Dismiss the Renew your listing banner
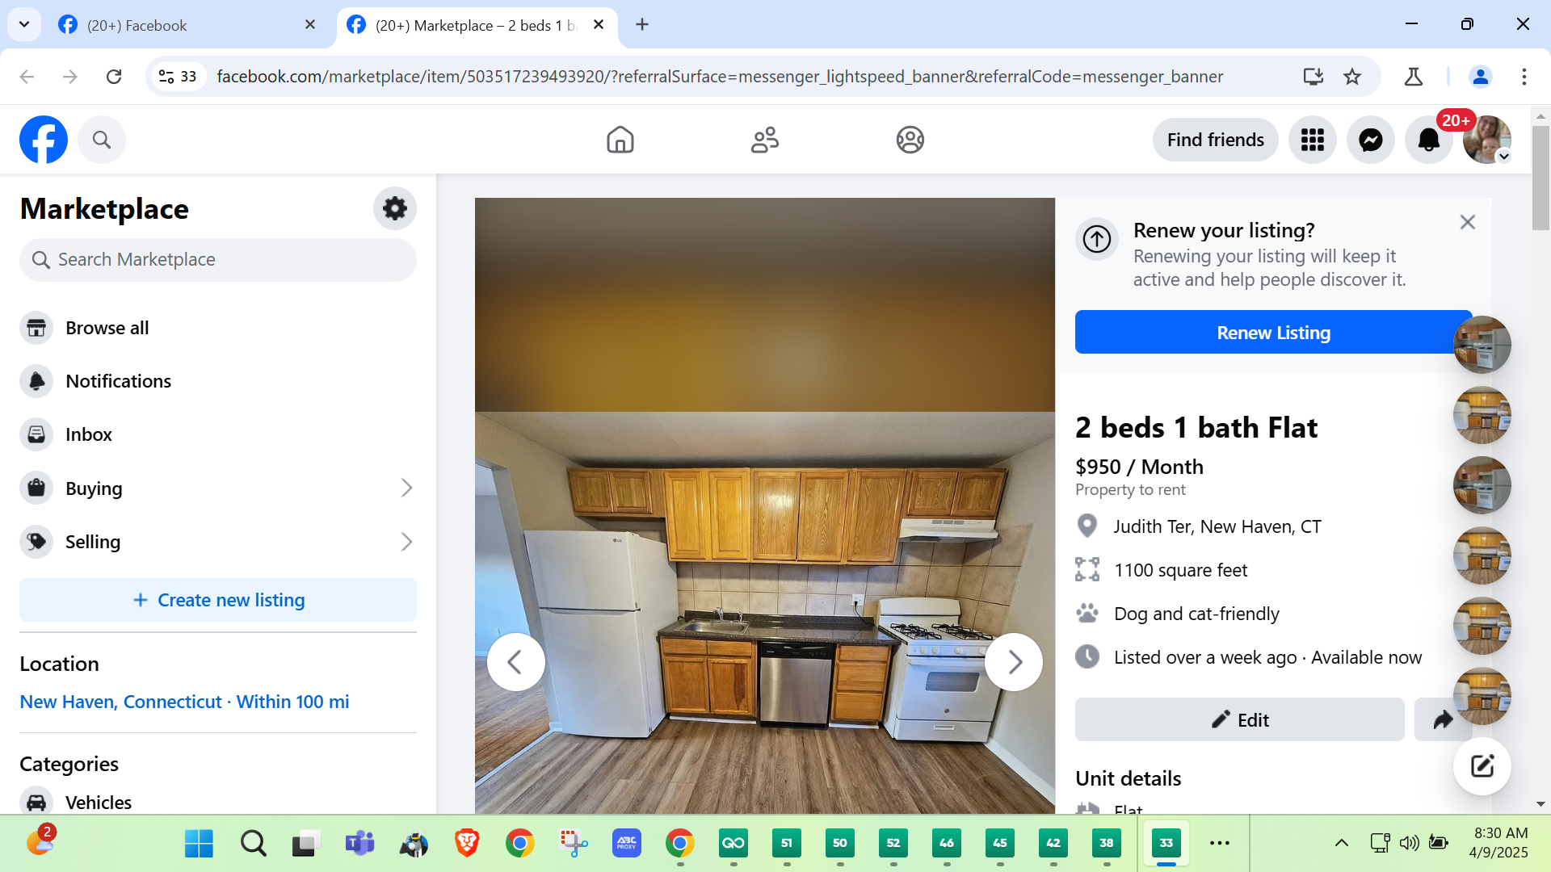The image size is (1551, 872). (x=1467, y=222)
